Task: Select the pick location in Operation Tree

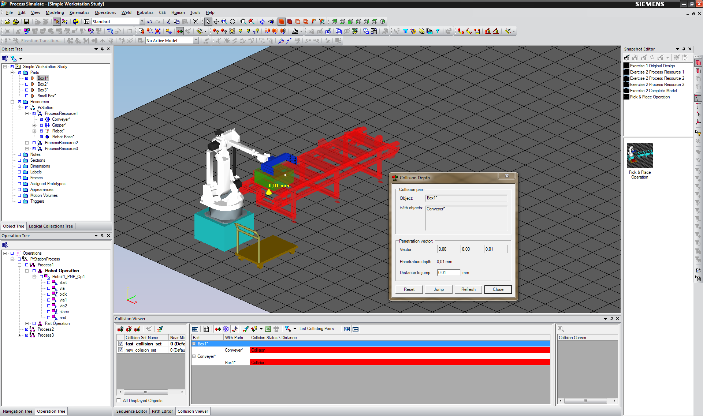Action: coord(63,294)
